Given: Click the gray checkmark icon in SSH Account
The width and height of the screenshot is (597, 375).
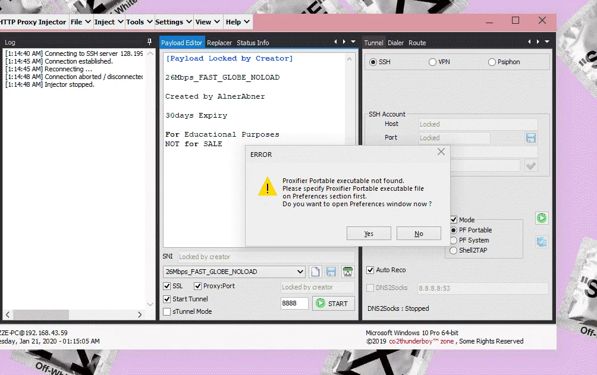Looking at the screenshot, I should [531, 166].
